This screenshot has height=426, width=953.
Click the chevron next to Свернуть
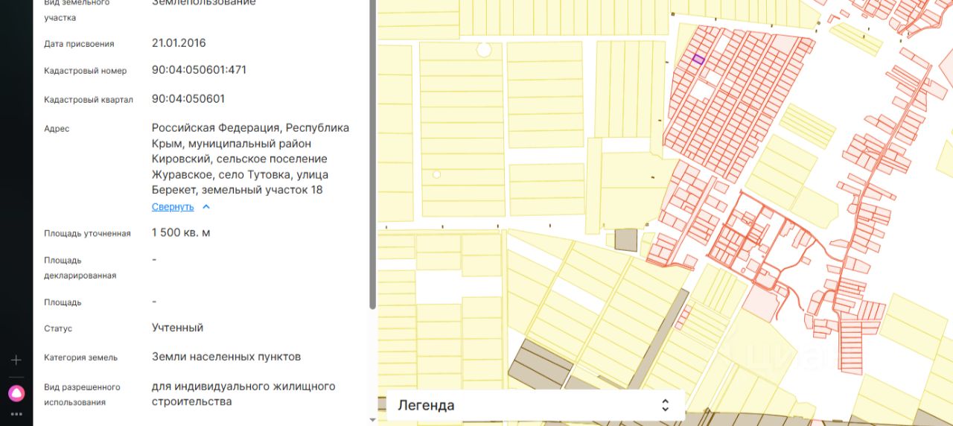click(206, 207)
